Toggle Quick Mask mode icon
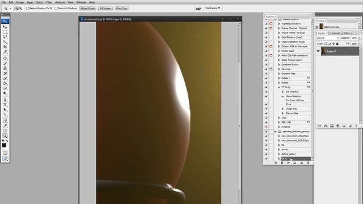 click(x=5, y=153)
